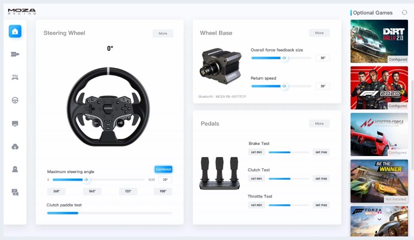
Task: Click the Not Installed label
Action: (x=395, y=199)
